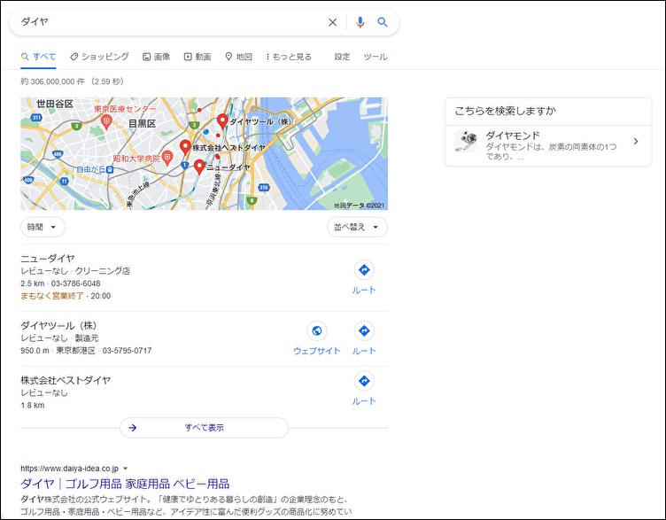The width and height of the screenshot is (666, 520).
Task: Expand the arrow beside daiya-idea.co.jp URL
Action: [125, 469]
